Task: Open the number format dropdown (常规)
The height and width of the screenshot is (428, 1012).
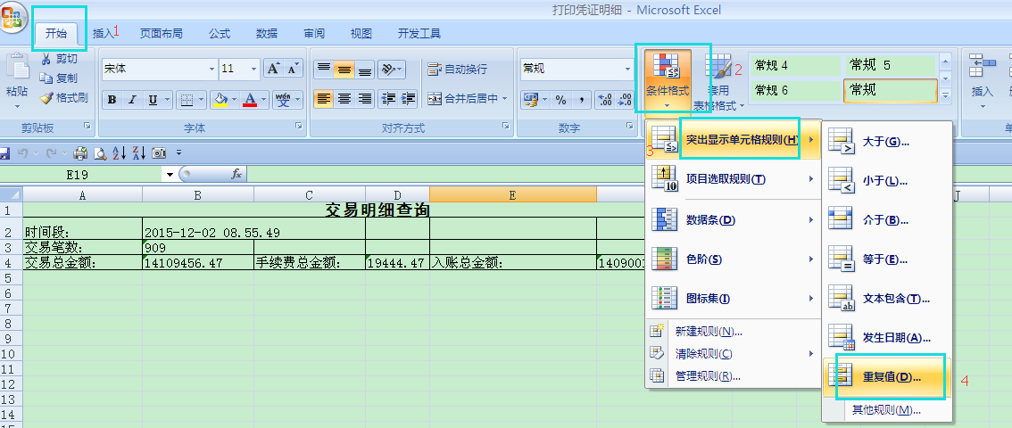Action: (x=627, y=69)
